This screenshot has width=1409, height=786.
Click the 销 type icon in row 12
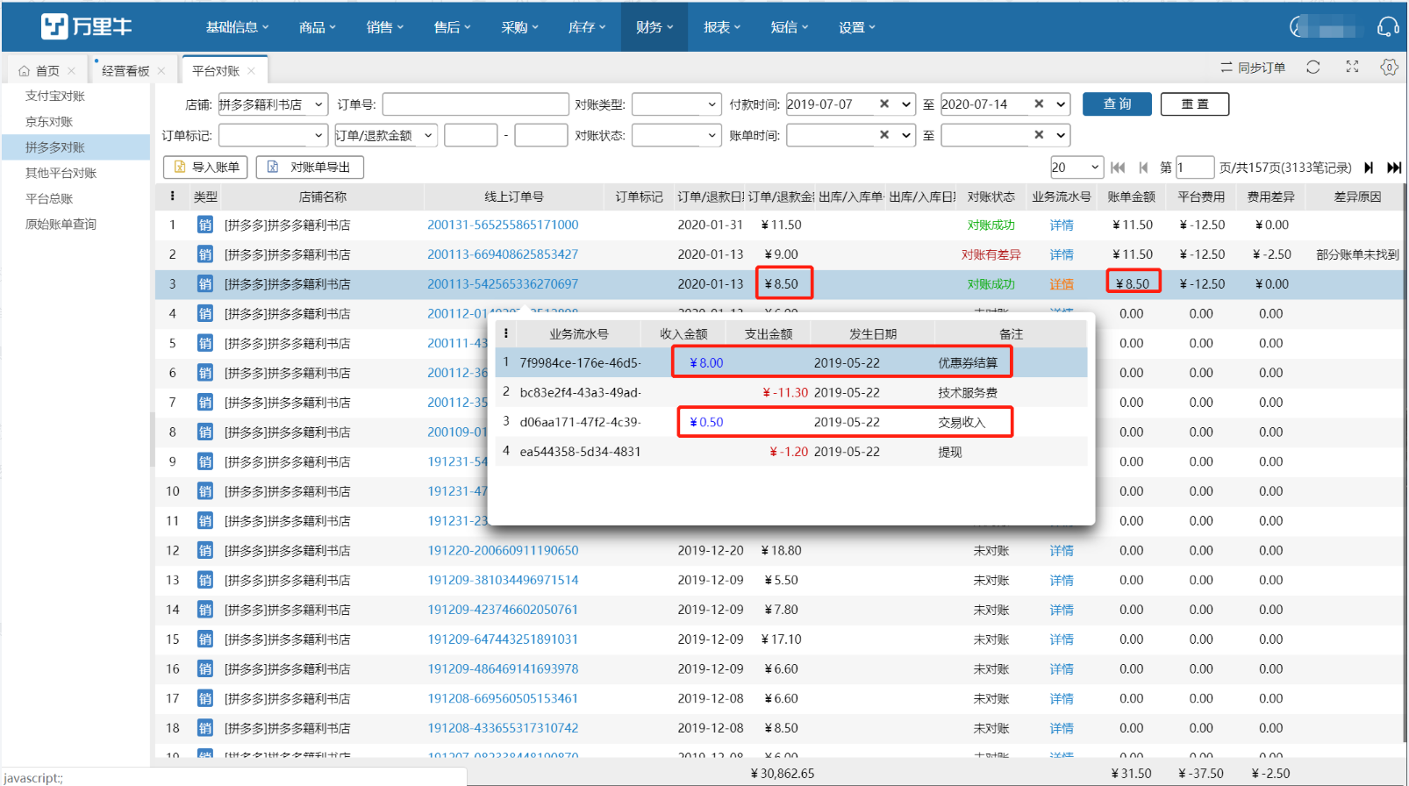(x=204, y=551)
